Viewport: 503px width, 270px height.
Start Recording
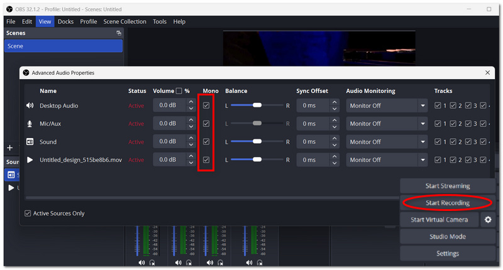click(x=448, y=203)
